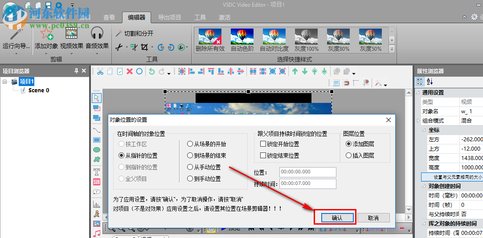483x238 pixels.
Task: Click the 取消 button
Action: 373,217
